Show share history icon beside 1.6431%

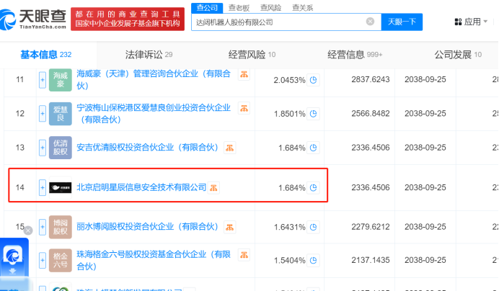tap(313, 227)
